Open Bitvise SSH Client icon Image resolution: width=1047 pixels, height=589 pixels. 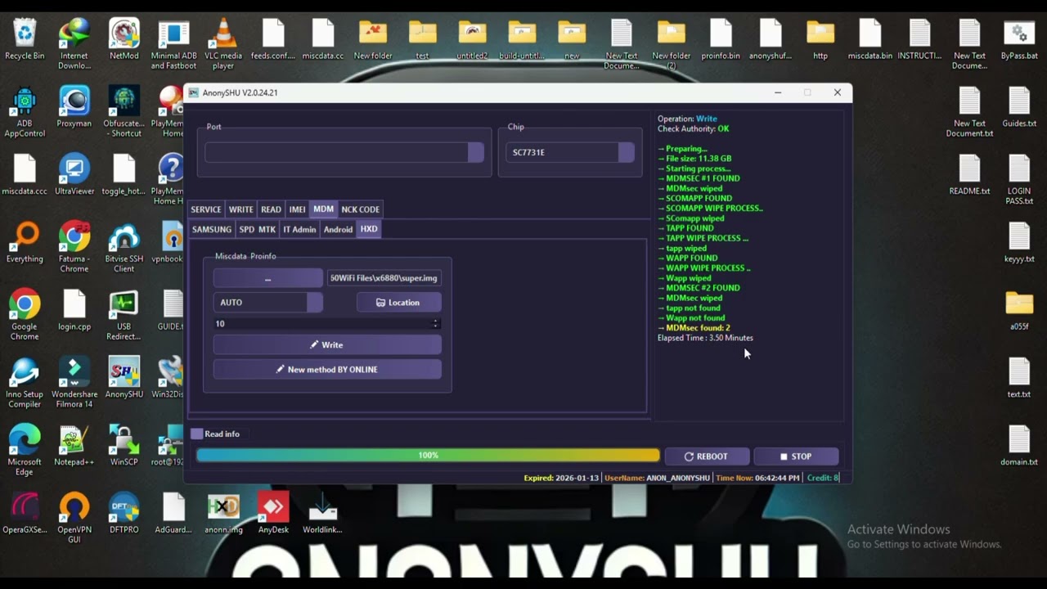pos(124,246)
